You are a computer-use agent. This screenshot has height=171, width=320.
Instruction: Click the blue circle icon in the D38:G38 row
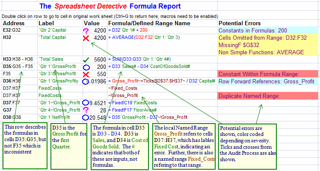coord(86,118)
